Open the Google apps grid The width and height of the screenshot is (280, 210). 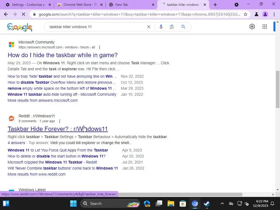click(265, 27)
